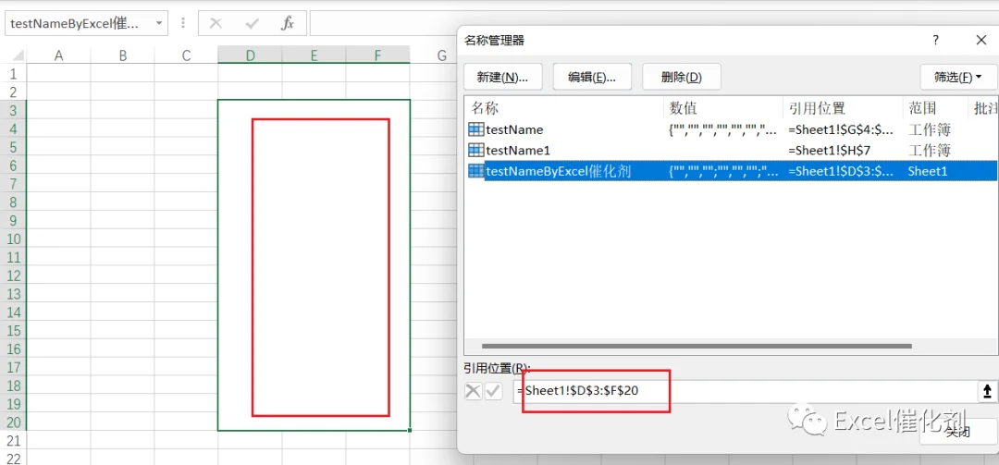Open Insert Function with the fx icon
Screen dimensions: 999x465
(288, 23)
